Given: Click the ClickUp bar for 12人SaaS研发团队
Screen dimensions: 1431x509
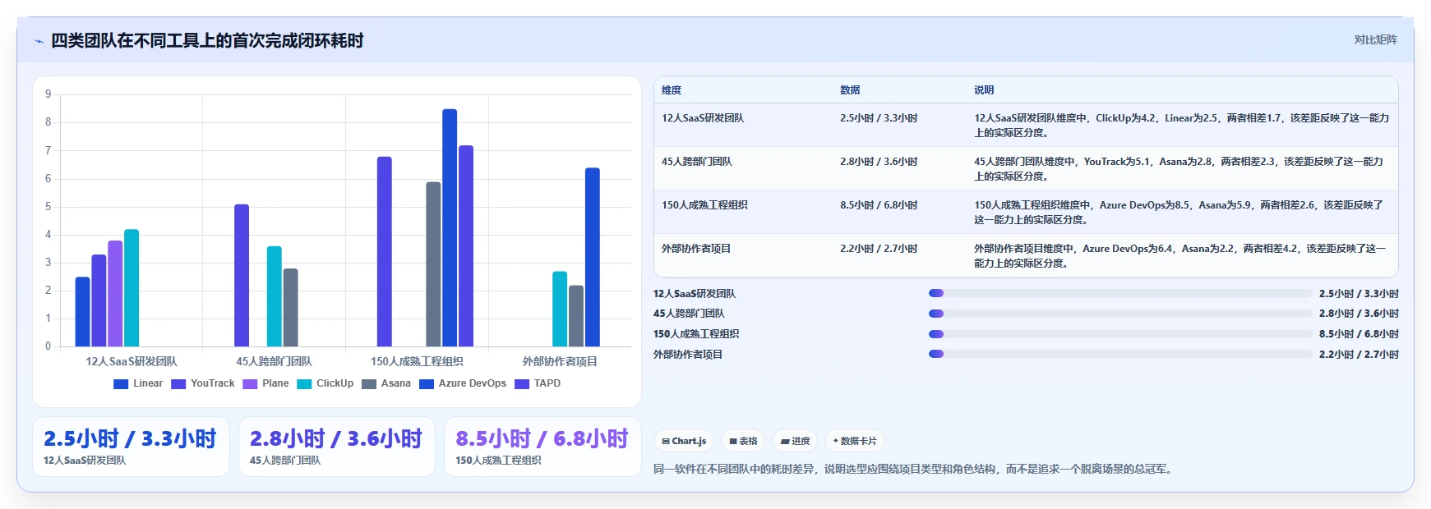Looking at the screenshot, I should pyautogui.click(x=132, y=288).
